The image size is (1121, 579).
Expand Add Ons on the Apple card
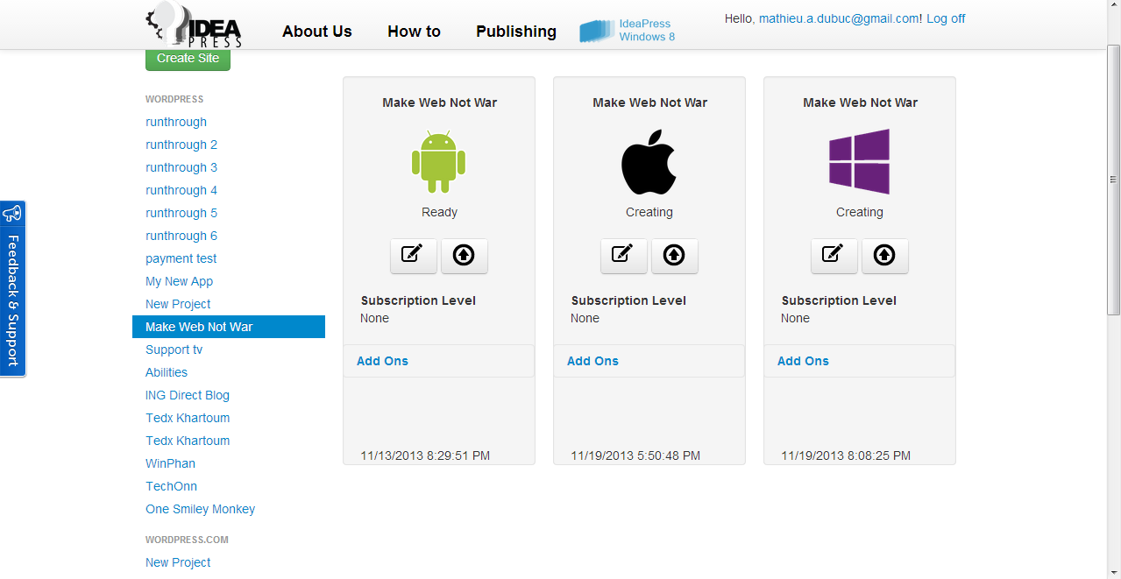click(592, 361)
